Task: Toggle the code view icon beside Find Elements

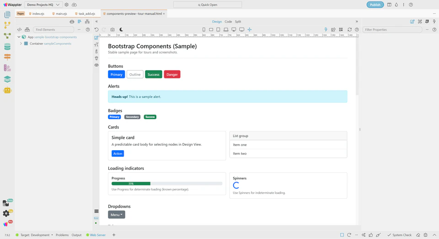Action: 19,29
